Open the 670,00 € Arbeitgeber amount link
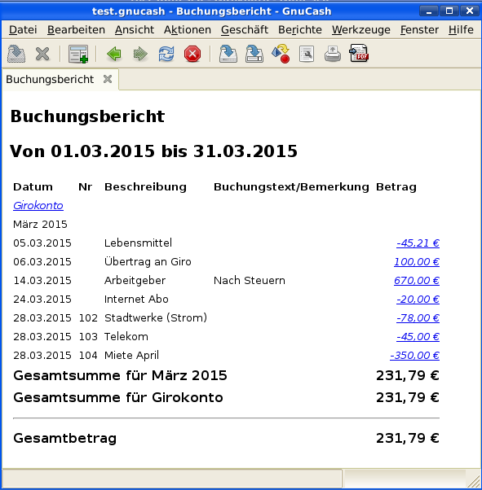Image resolution: width=482 pixels, height=490 pixels. coord(417,280)
